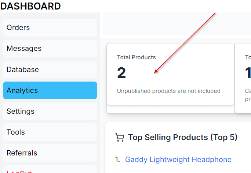Click the LogOut link at sidebar bottom
This screenshot has width=251, height=173.
pyautogui.click(x=19, y=171)
